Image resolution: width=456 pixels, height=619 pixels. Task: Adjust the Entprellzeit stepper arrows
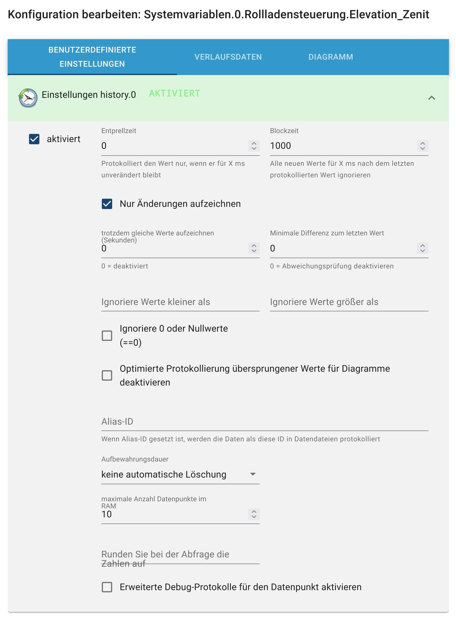[254, 146]
